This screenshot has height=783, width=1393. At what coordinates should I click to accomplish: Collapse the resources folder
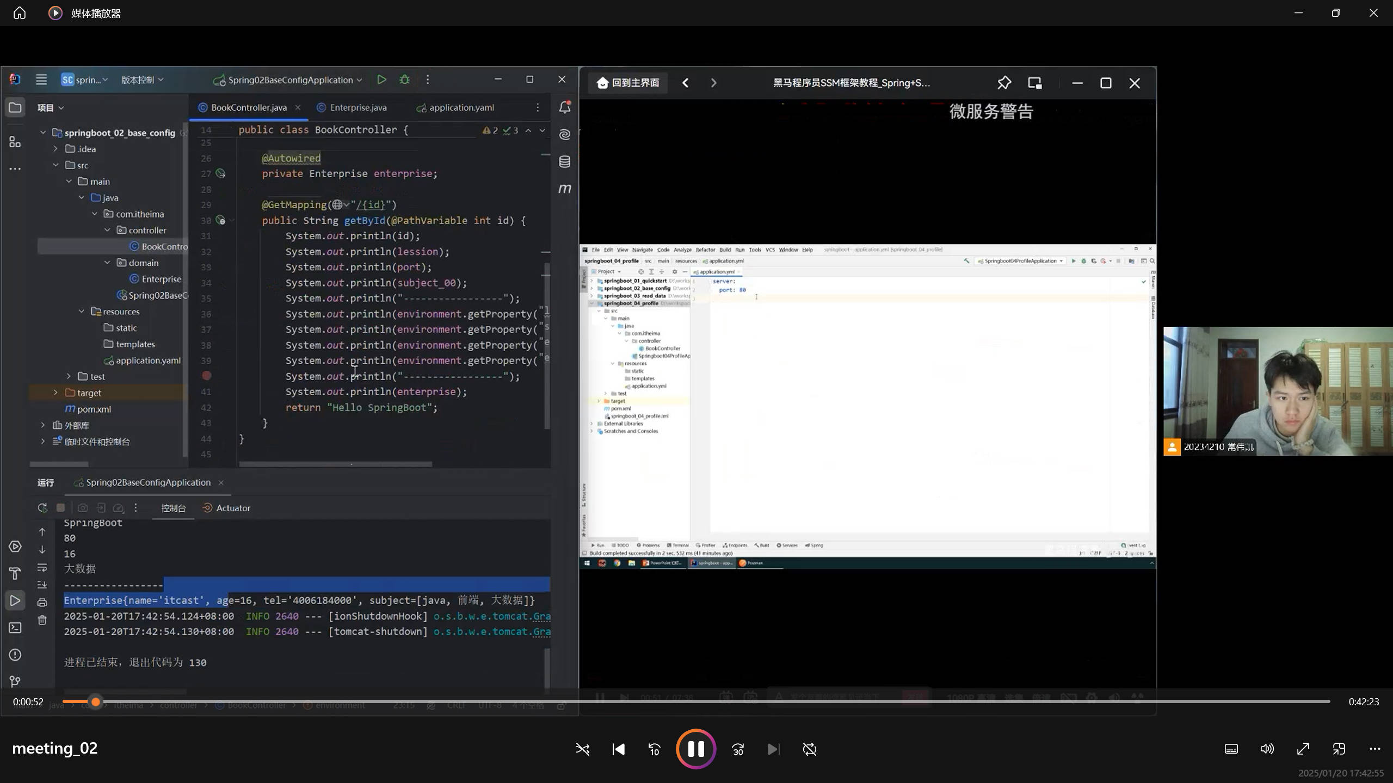tap(82, 312)
